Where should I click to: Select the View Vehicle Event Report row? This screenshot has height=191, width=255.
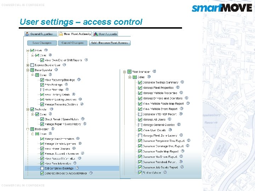point(160,109)
